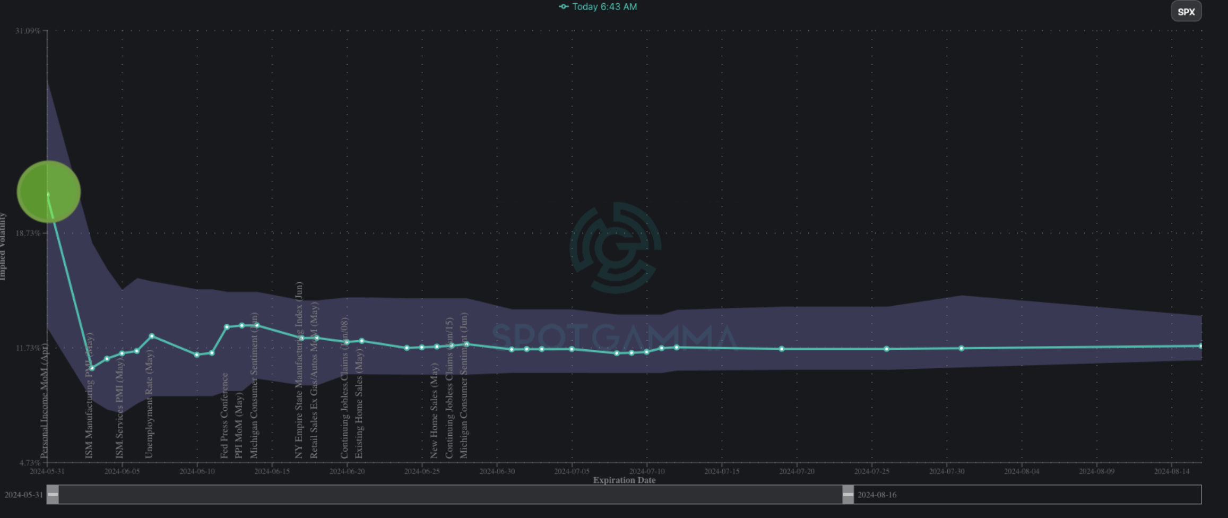Click the green highlighted circle data point

click(49, 192)
